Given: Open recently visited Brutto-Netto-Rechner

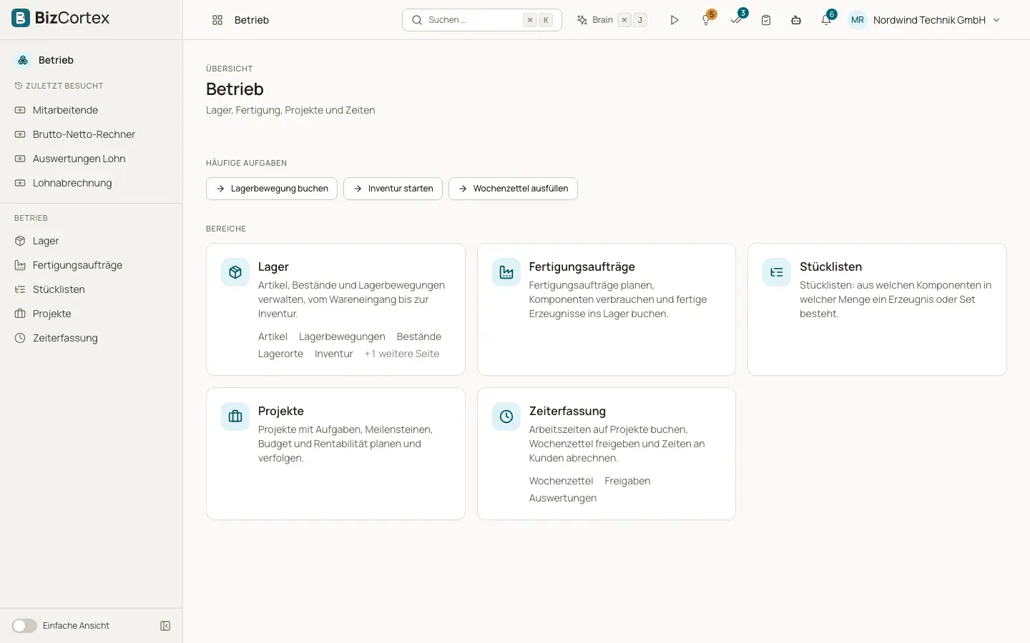Looking at the screenshot, I should click(91, 134).
